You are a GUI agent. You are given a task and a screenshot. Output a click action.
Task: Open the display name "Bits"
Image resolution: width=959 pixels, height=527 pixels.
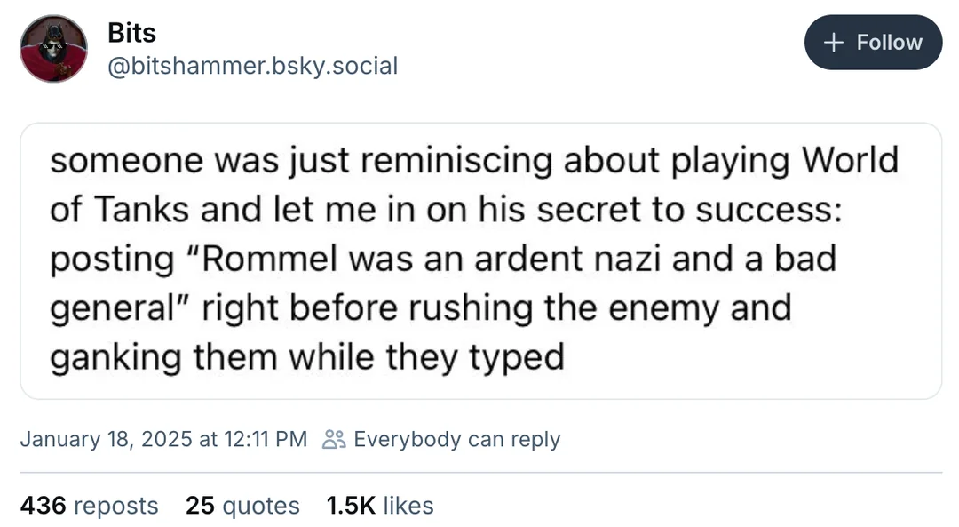tap(131, 33)
